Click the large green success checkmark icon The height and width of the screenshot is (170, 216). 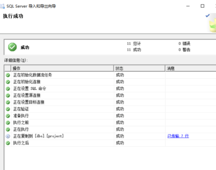[12, 47]
